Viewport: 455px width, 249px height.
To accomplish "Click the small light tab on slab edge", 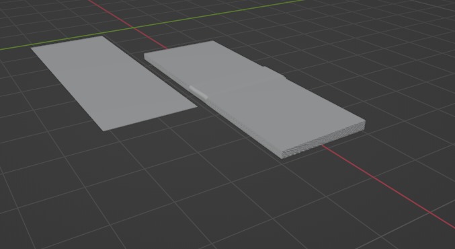I will coord(198,92).
